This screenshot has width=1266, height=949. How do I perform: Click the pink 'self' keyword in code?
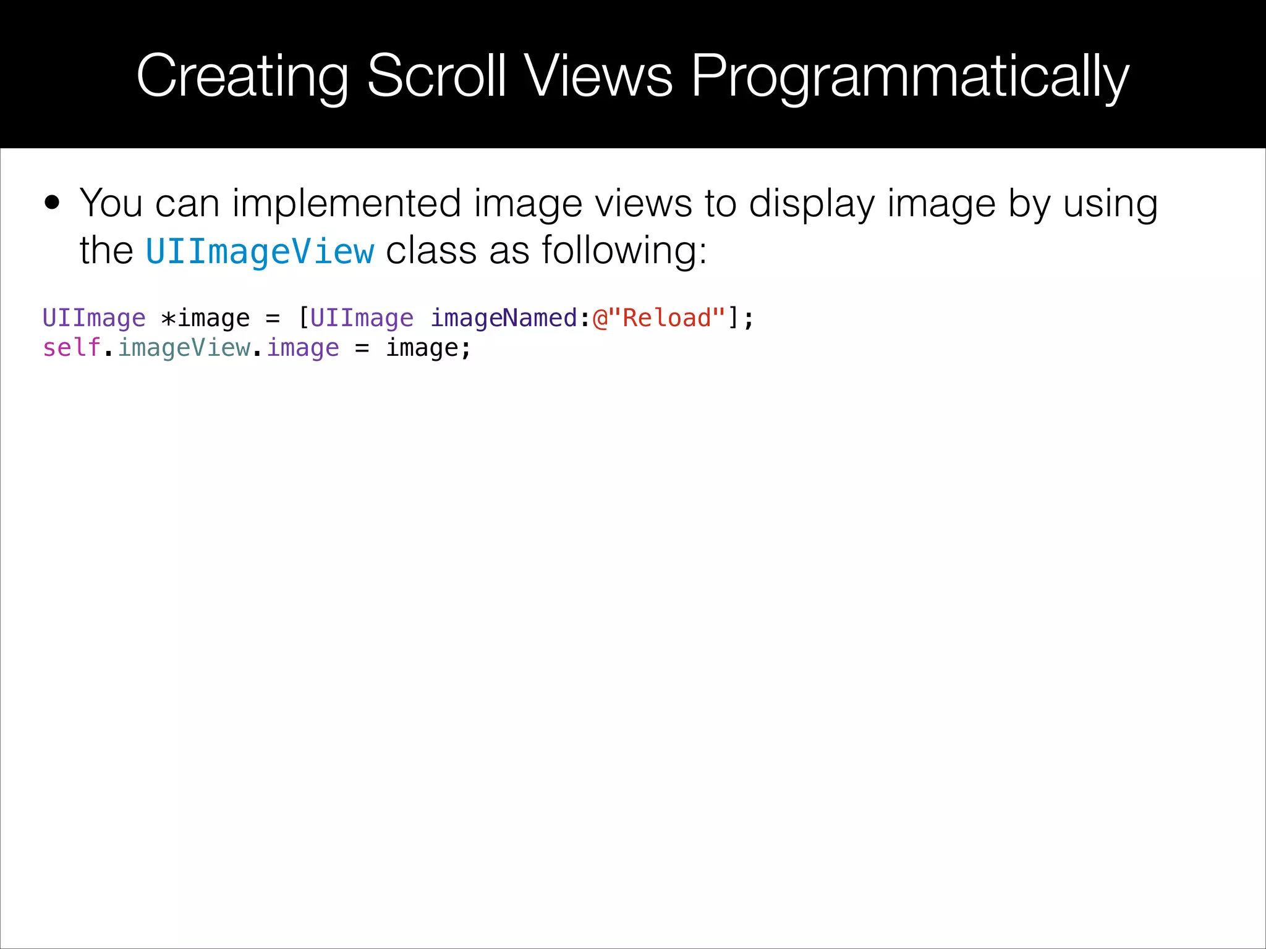tap(72, 347)
